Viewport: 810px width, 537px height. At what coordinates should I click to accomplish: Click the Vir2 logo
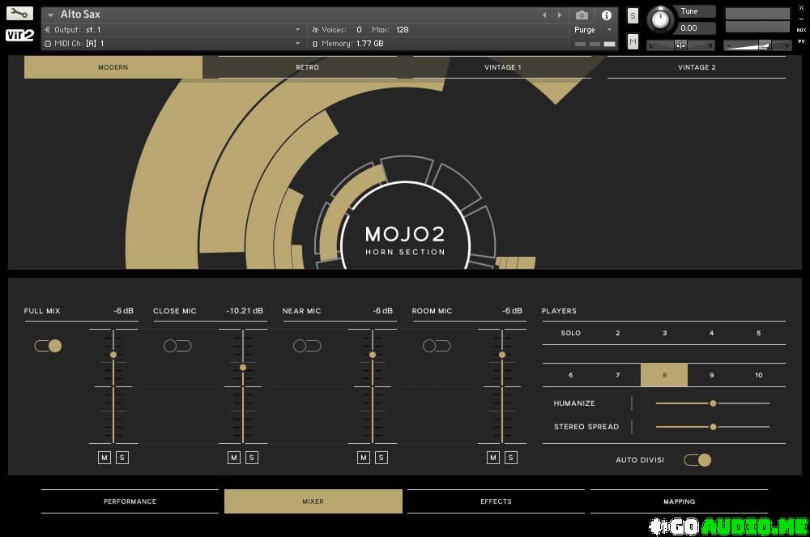19,35
